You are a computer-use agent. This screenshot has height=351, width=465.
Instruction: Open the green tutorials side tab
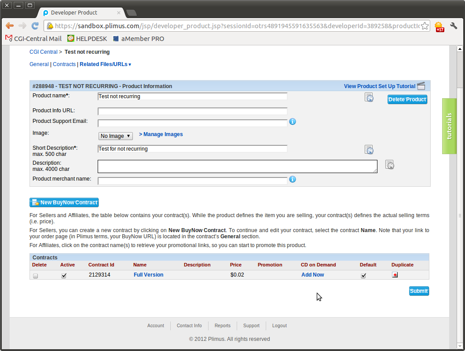tap(449, 126)
